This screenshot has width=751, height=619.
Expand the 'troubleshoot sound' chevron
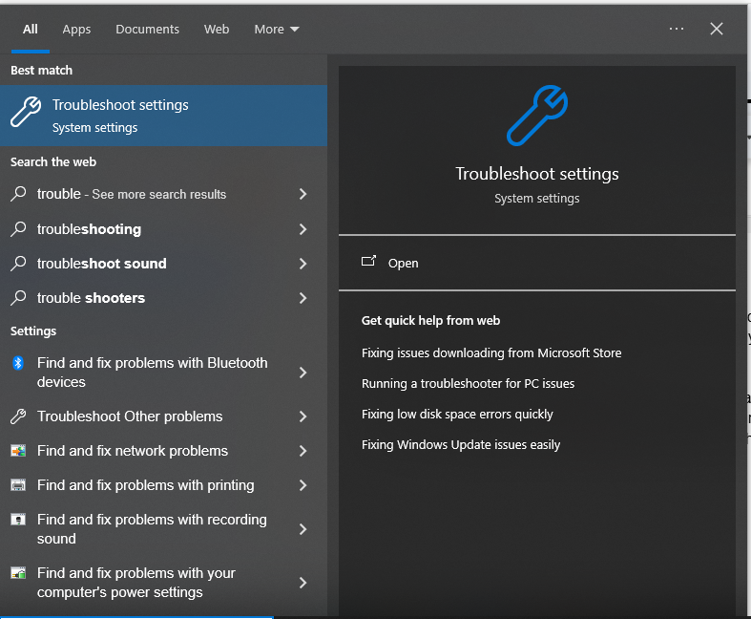tap(302, 264)
